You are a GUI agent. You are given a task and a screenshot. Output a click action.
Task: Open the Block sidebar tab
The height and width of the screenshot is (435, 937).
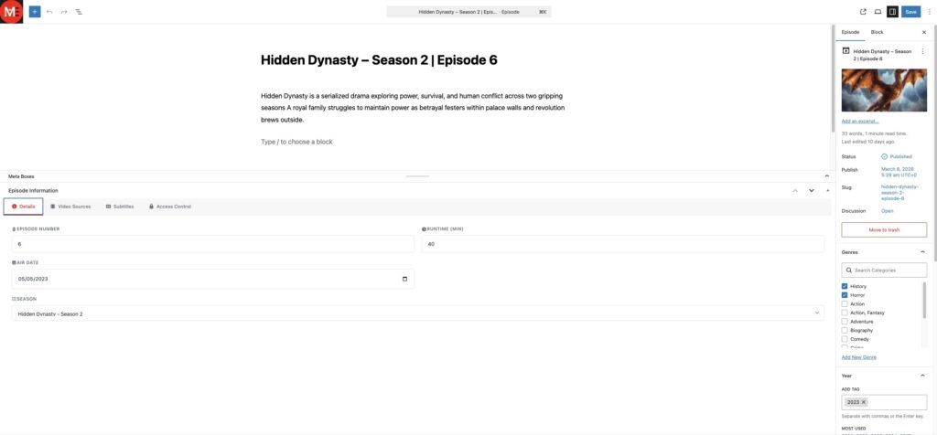pos(877,32)
